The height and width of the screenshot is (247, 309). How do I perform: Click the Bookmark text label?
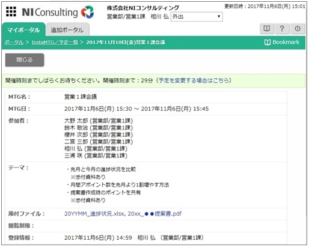coord(286,42)
